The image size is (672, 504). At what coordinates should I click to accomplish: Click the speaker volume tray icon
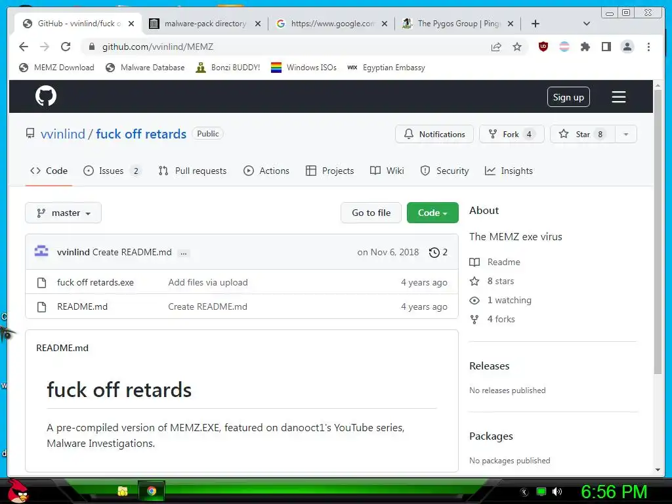[557, 492]
